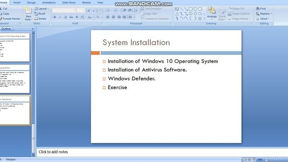Select the Down Arrow shape
Screen dimensions: 288x162
point(195,13)
